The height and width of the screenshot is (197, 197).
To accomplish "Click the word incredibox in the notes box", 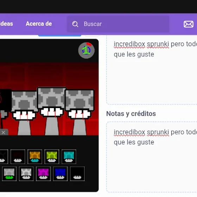I will [x=129, y=132].
